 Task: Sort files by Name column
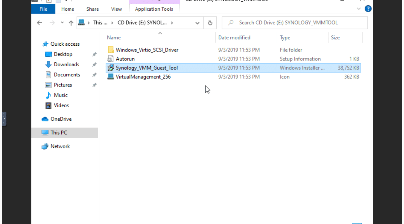pos(114,38)
